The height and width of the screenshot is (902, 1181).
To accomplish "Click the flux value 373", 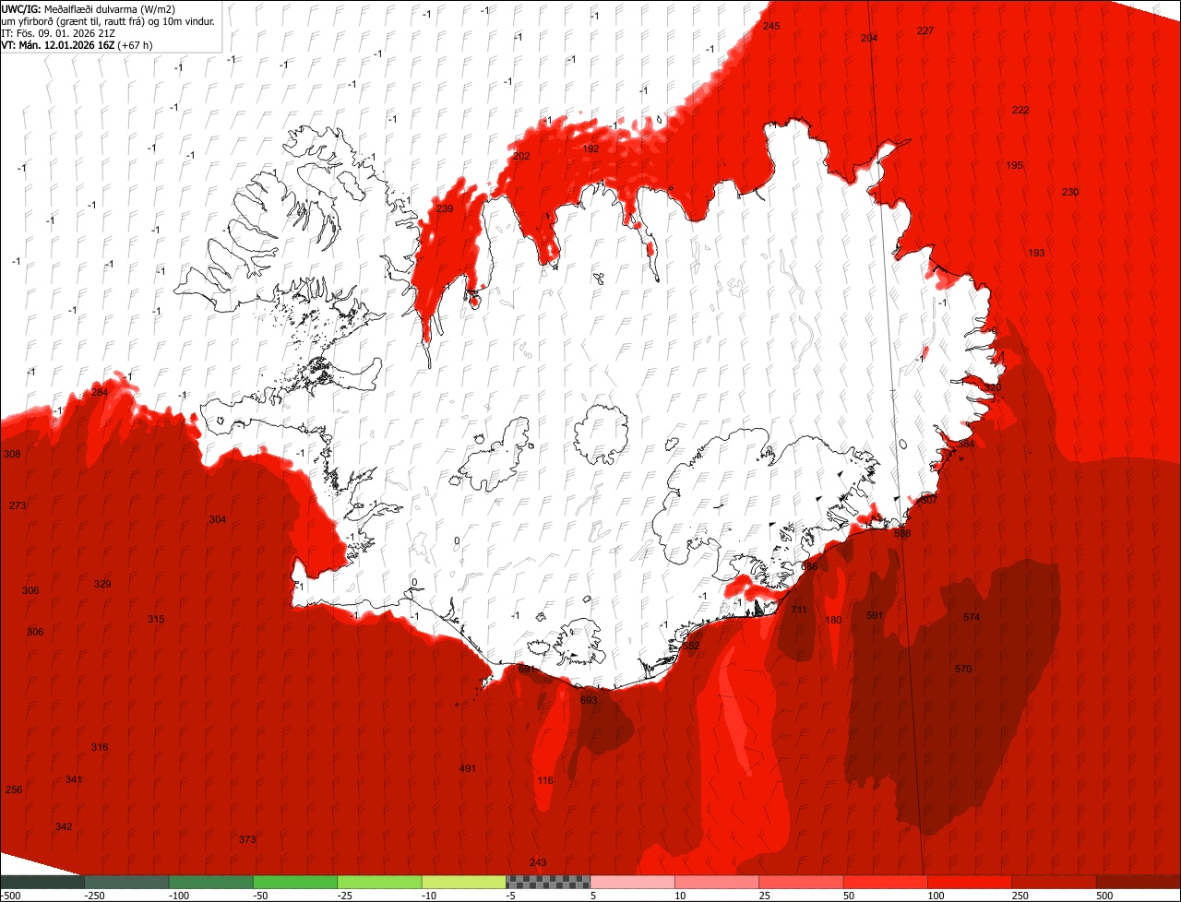I will click(x=247, y=839).
